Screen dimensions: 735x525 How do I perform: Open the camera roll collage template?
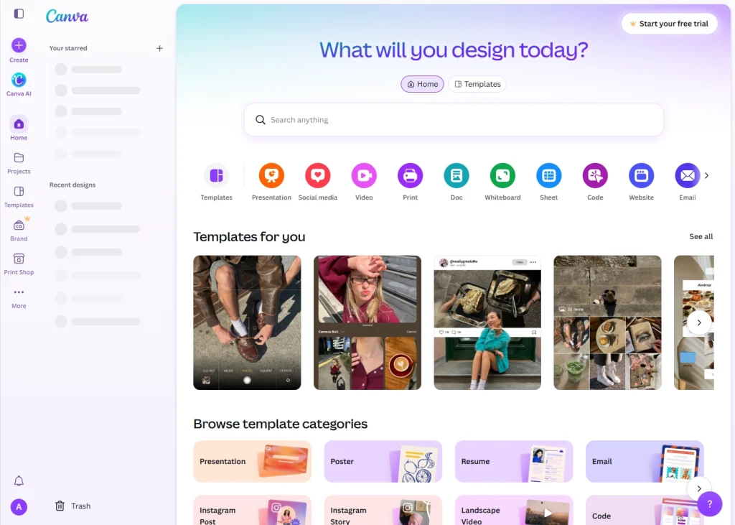(367, 322)
